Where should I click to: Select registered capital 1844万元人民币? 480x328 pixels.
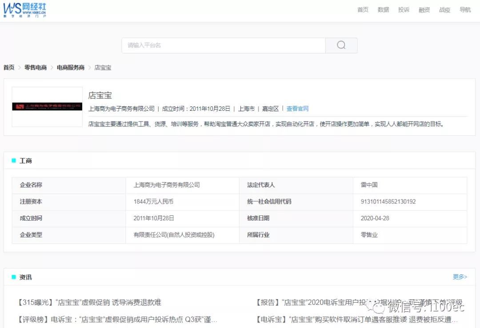(x=153, y=202)
